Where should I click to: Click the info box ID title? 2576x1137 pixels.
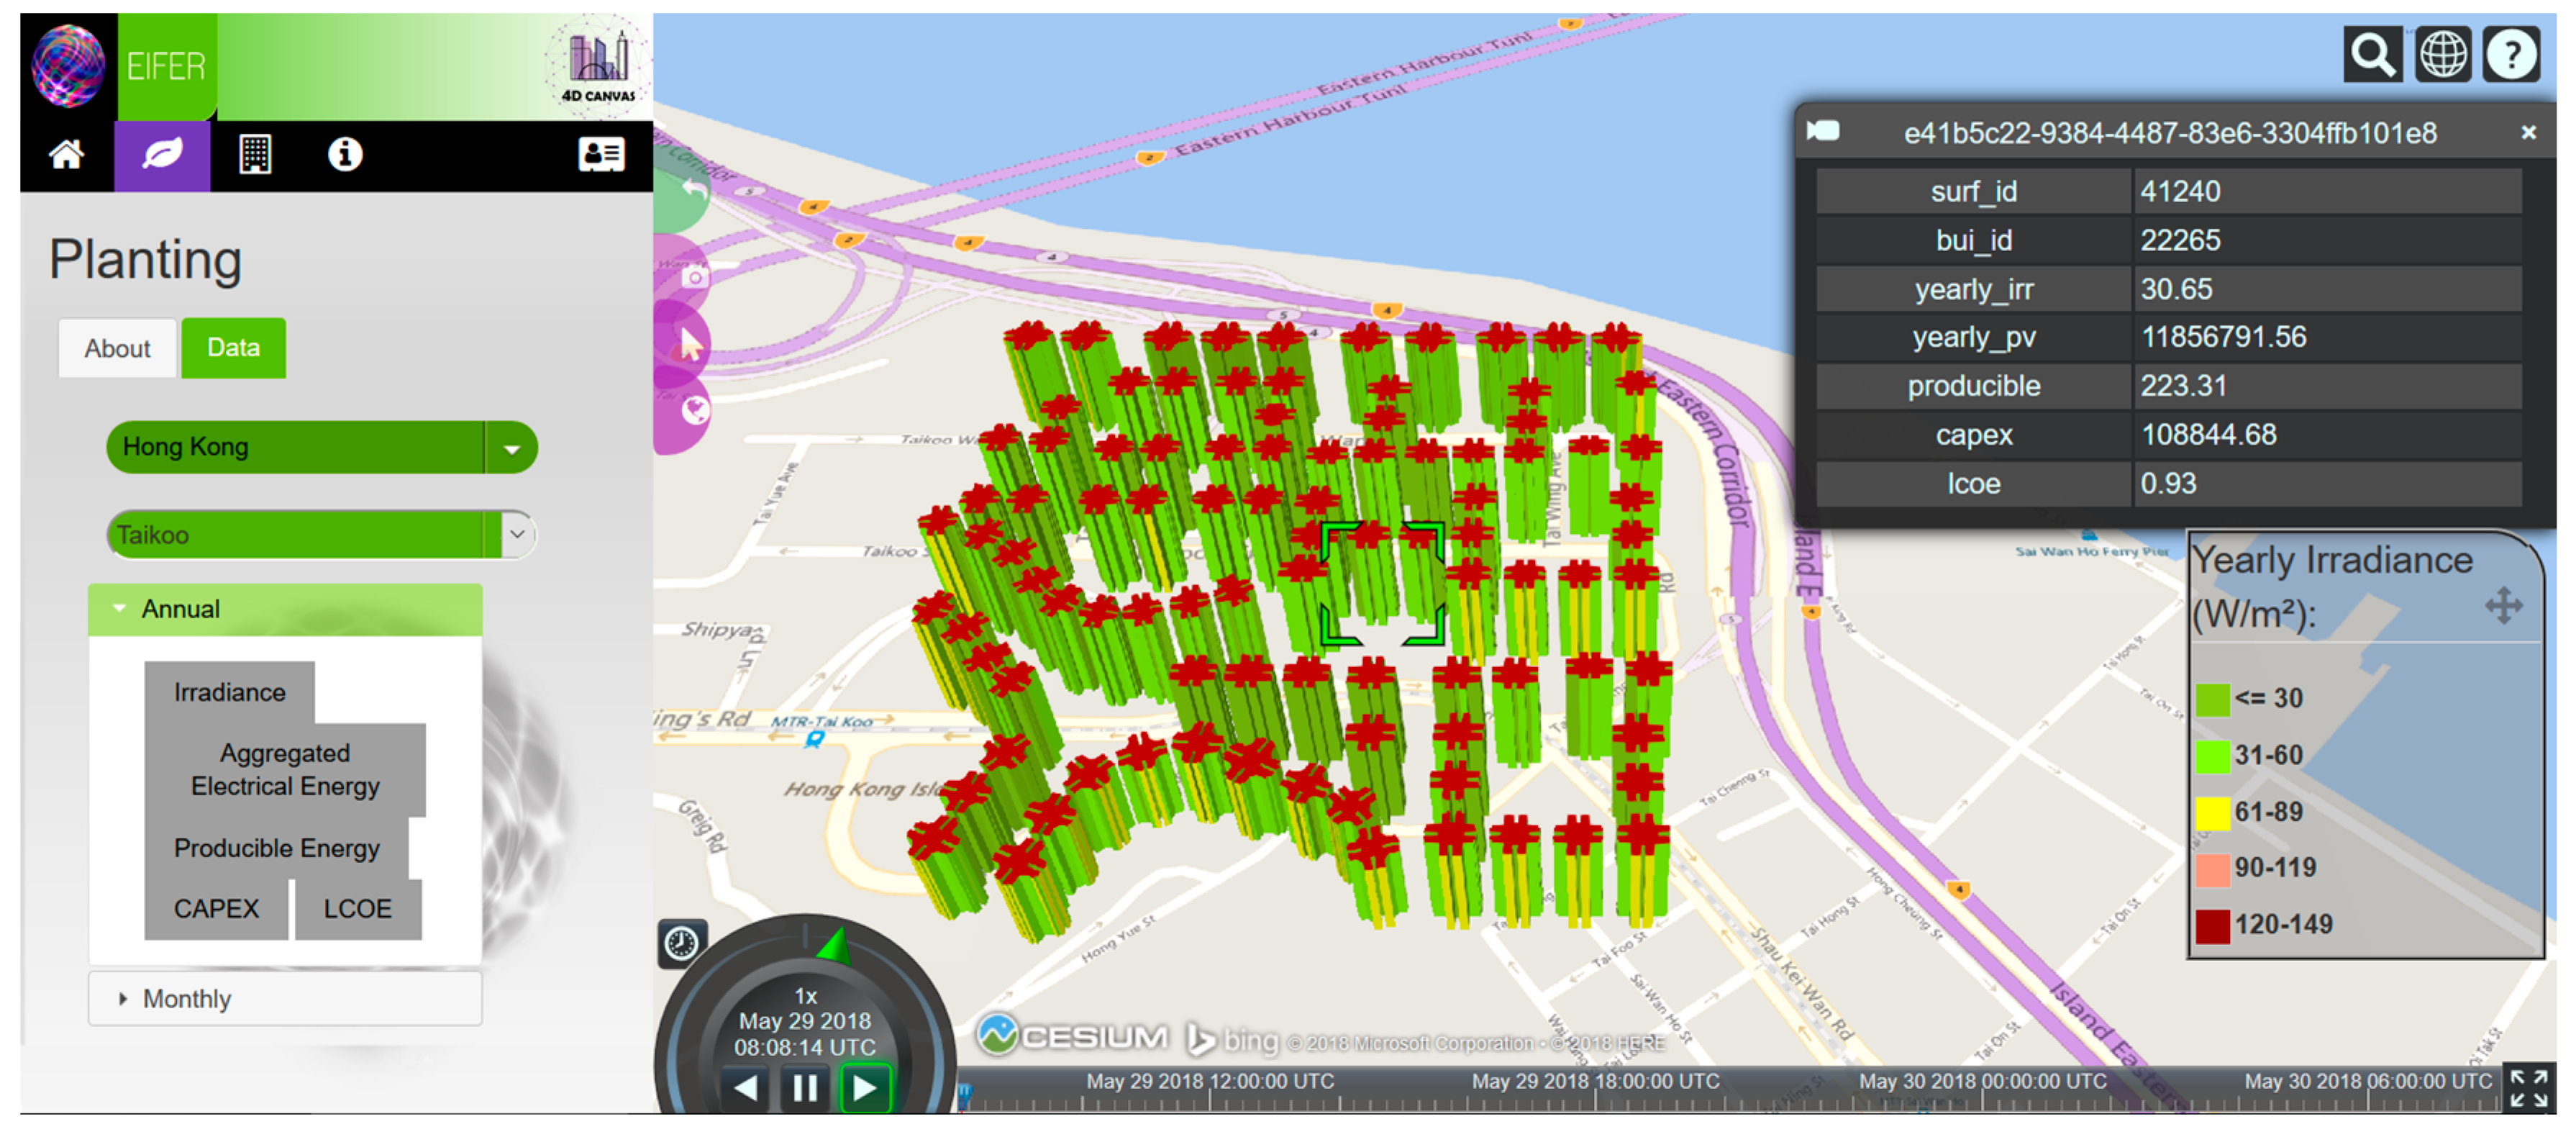2170,133
